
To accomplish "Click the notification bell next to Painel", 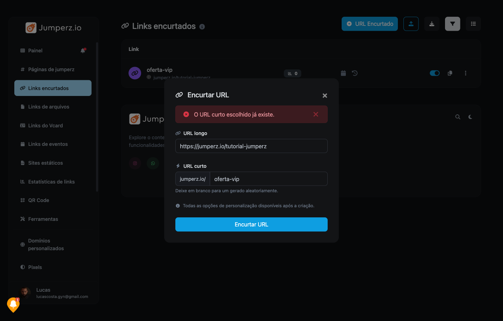I will (83, 51).
